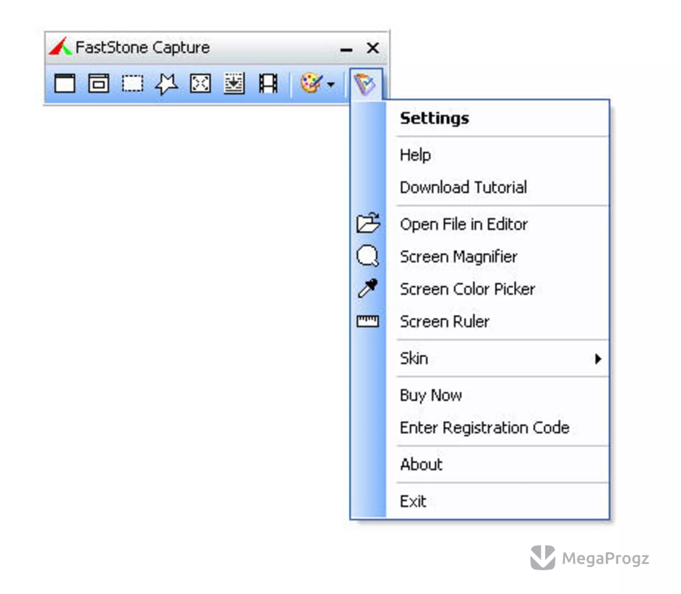Click the Skin submenu arrow
The height and width of the screenshot is (594, 681).
click(598, 359)
